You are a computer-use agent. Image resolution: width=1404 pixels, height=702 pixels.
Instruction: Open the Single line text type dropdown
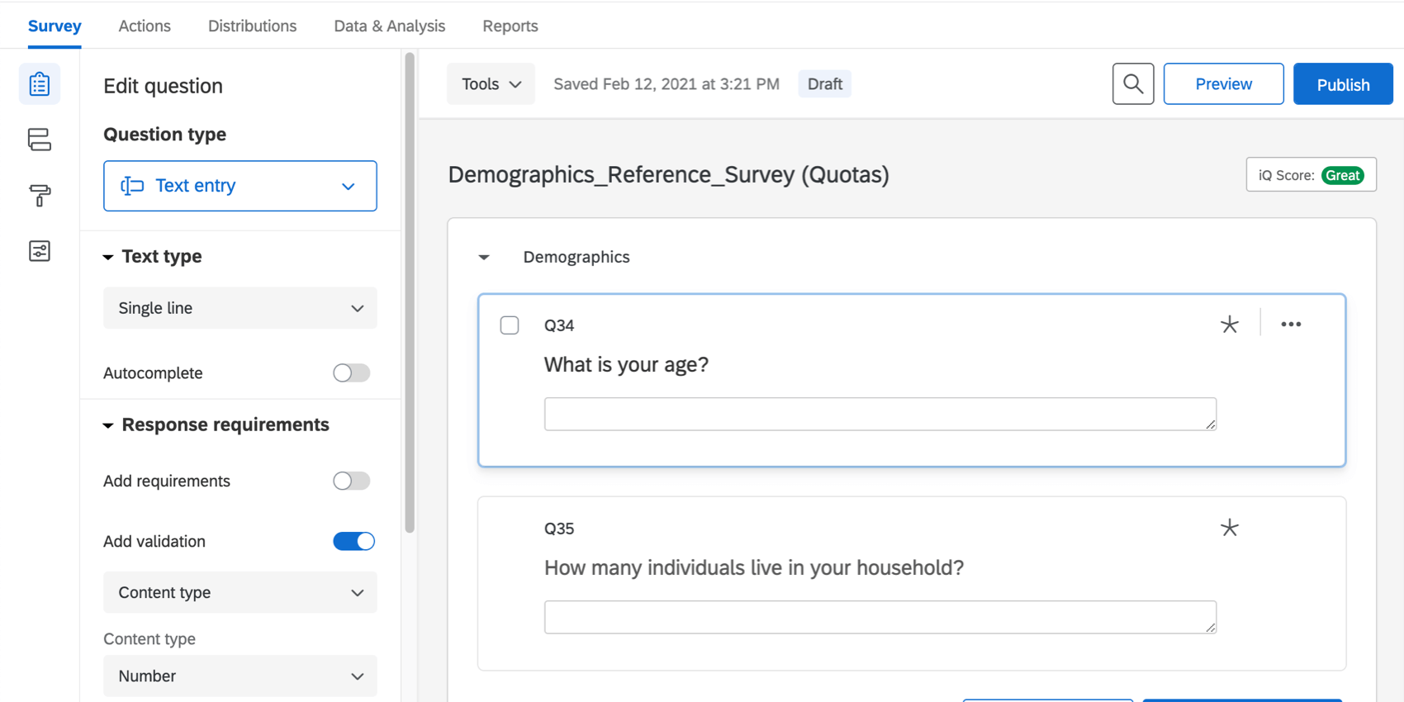240,308
